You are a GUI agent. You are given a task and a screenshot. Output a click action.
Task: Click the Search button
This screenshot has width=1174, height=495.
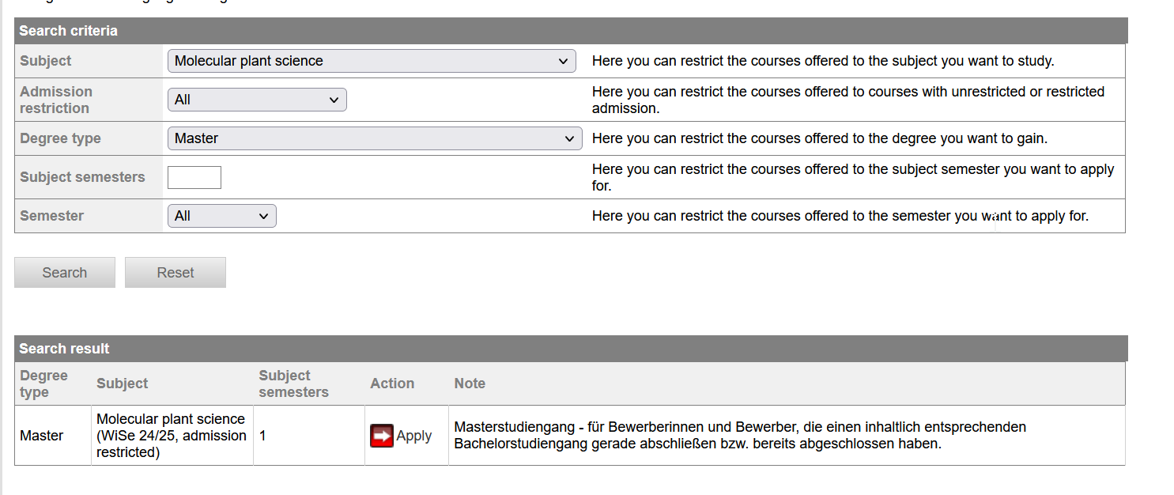[64, 272]
